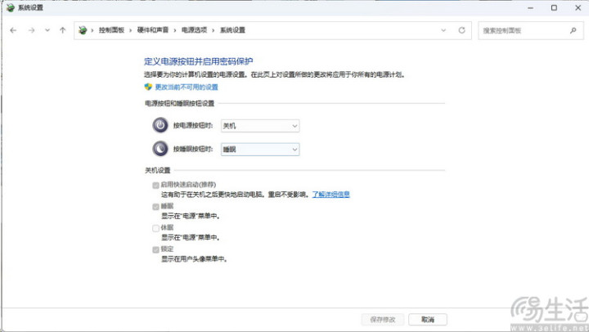Maximize the 系统设置 window
This screenshot has height=332, width=589.
click(x=554, y=8)
